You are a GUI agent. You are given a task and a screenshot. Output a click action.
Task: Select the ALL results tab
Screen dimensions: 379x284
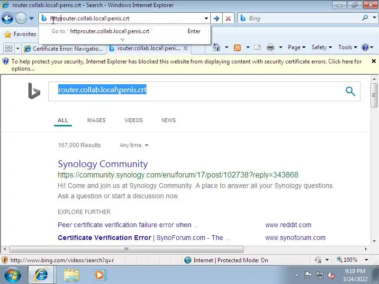[63, 120]
